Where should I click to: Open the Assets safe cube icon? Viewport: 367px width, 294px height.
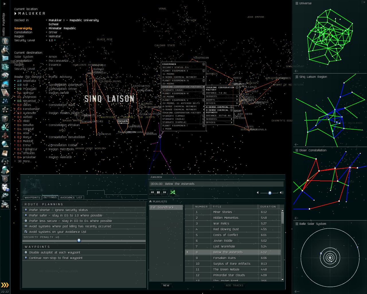point(5,119)
